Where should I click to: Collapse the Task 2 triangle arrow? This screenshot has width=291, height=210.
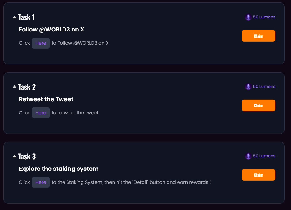[14, 87]
